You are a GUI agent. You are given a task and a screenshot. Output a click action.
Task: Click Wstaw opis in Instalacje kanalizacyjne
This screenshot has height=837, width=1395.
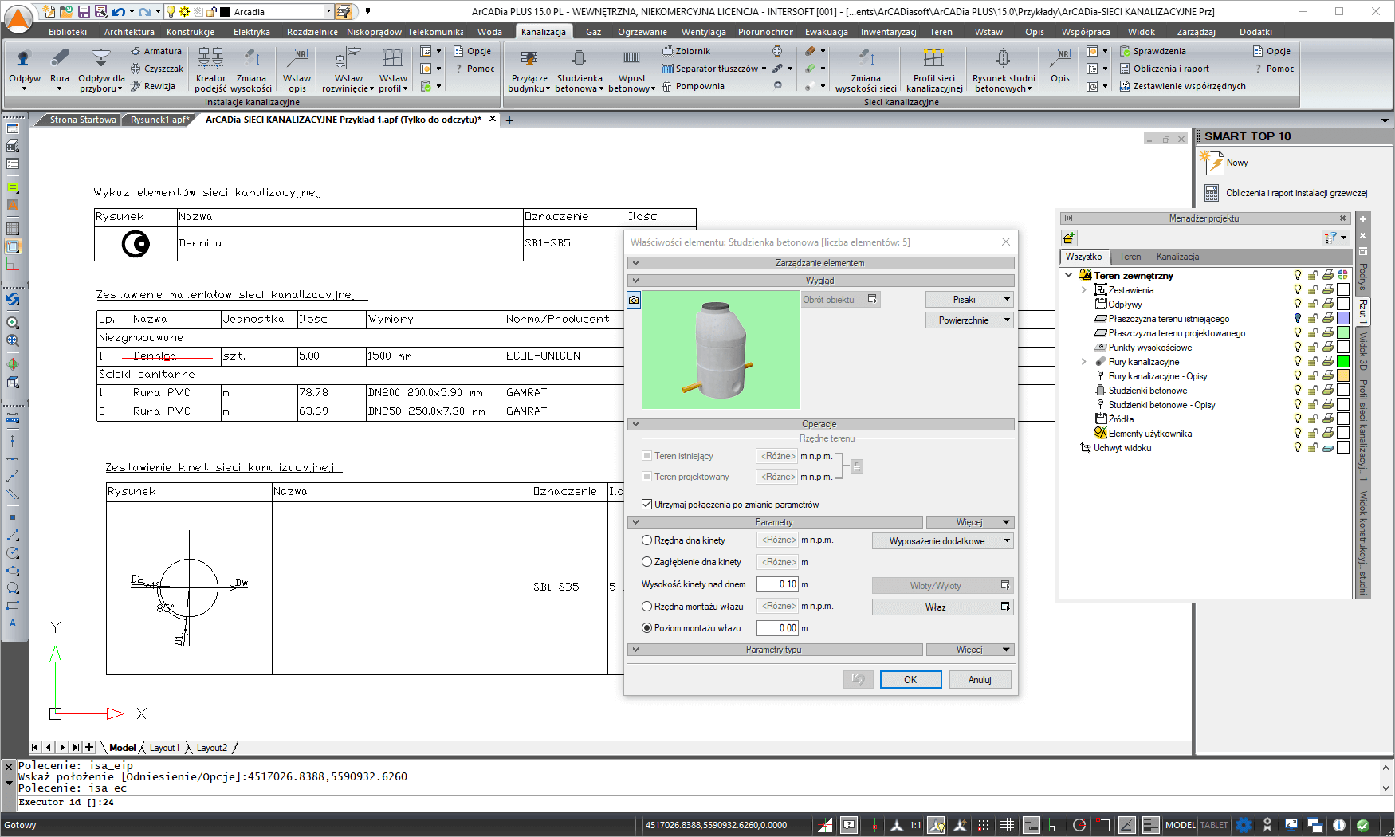pos(297,69)
